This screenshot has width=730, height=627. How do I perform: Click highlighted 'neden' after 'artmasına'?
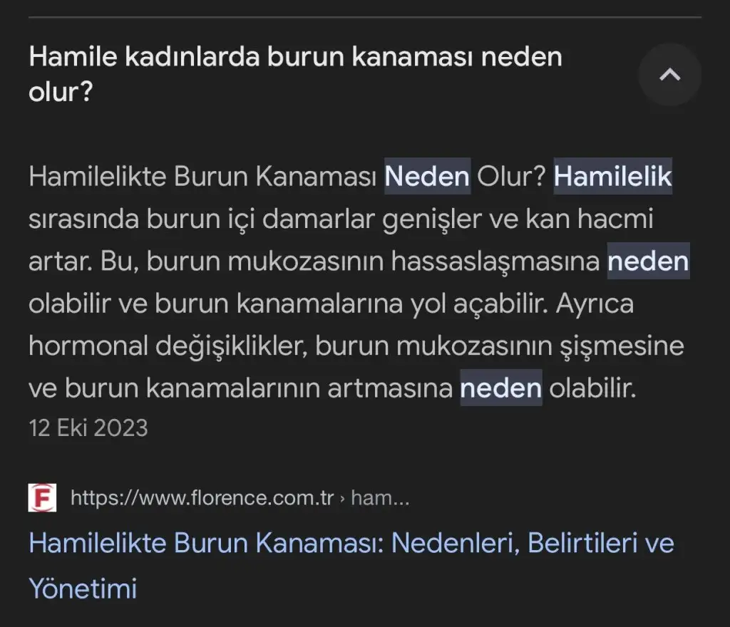(501, 388)
